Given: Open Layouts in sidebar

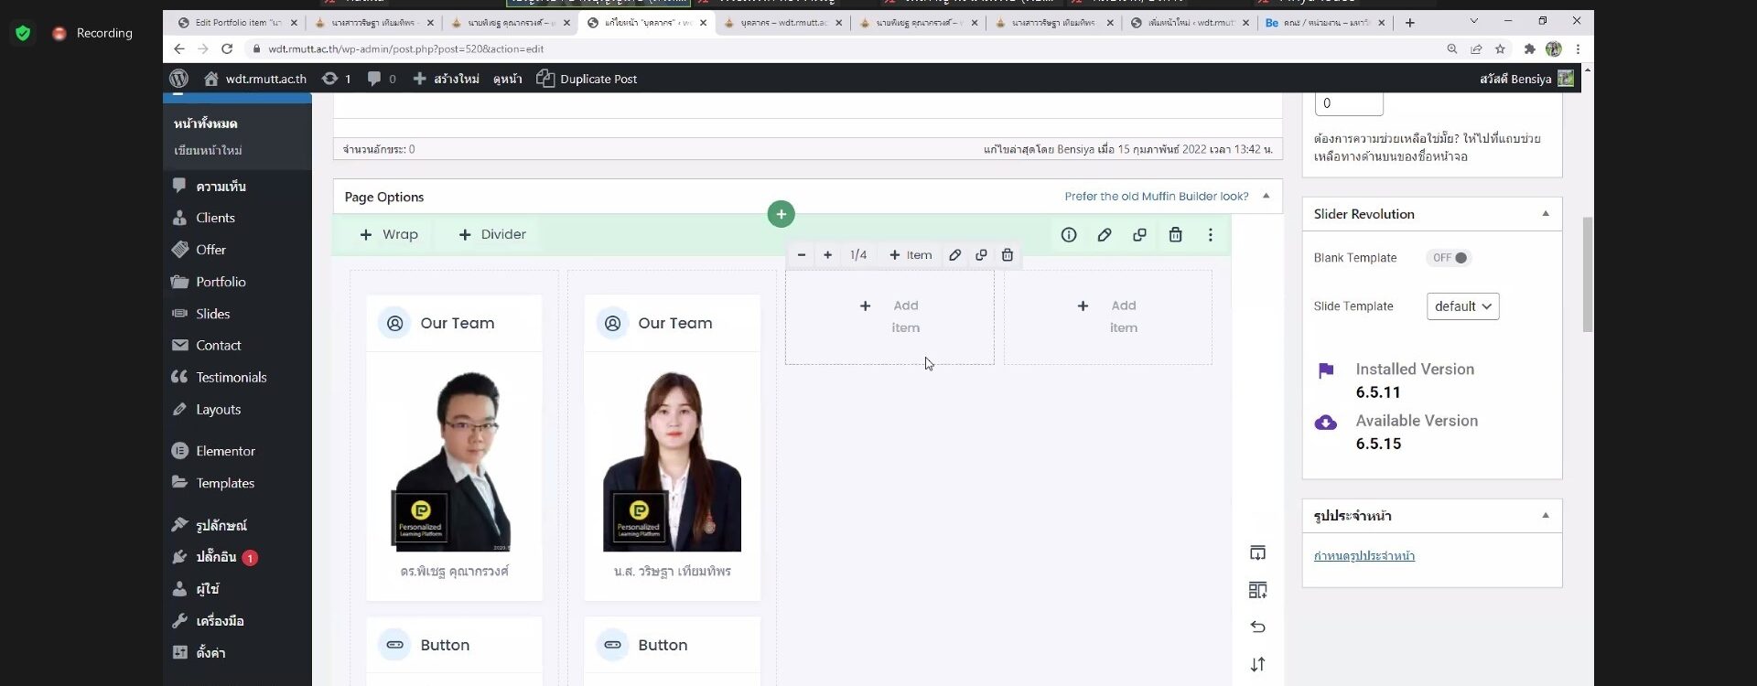Looking at the screenshot, I should tap(237, 410).
